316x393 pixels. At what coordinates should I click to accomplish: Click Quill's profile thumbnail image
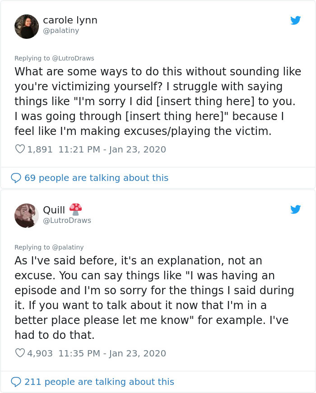[x=27, y=216]
